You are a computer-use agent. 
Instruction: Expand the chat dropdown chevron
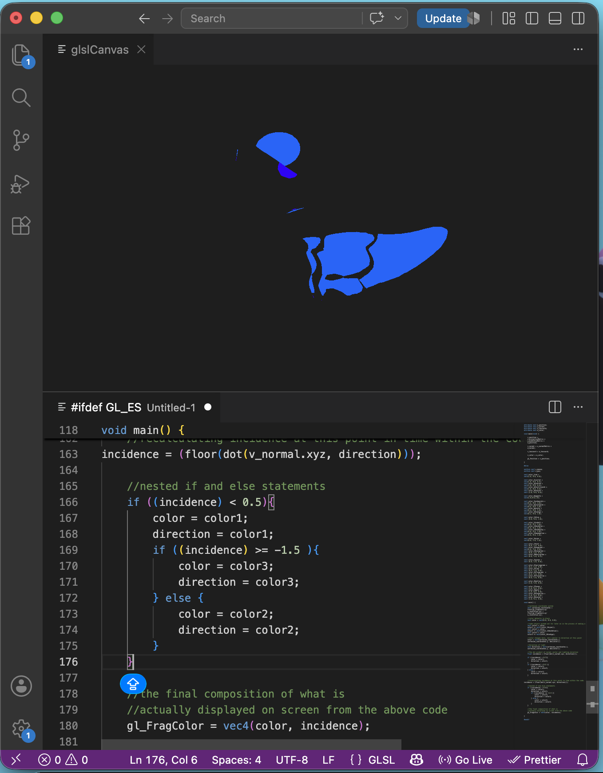398,19
